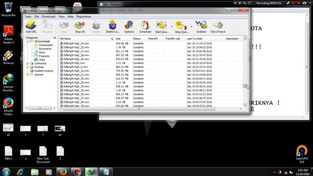The height and width of the screenshot is (176, 313).
Task: Open the Options gear icon
Action: 129,26
